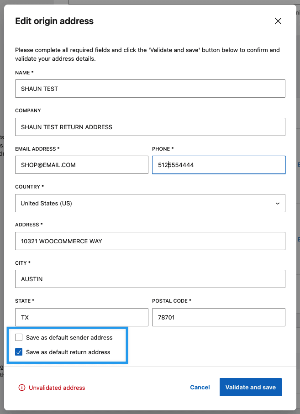Enable Save as default sender address
This screenshot has height=414, width=300.
[19, 337]
